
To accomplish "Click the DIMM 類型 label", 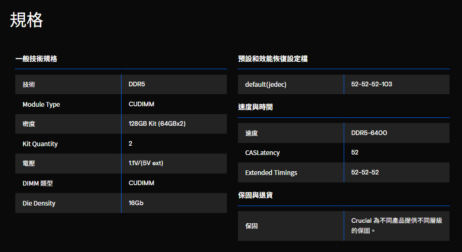I will click(38, 183).
